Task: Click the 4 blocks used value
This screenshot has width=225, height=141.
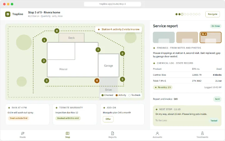Action: click(217, 75)
